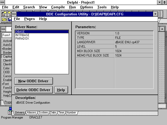Click the blue Save disk icon in Delphi's toolbar

point(10,20)
